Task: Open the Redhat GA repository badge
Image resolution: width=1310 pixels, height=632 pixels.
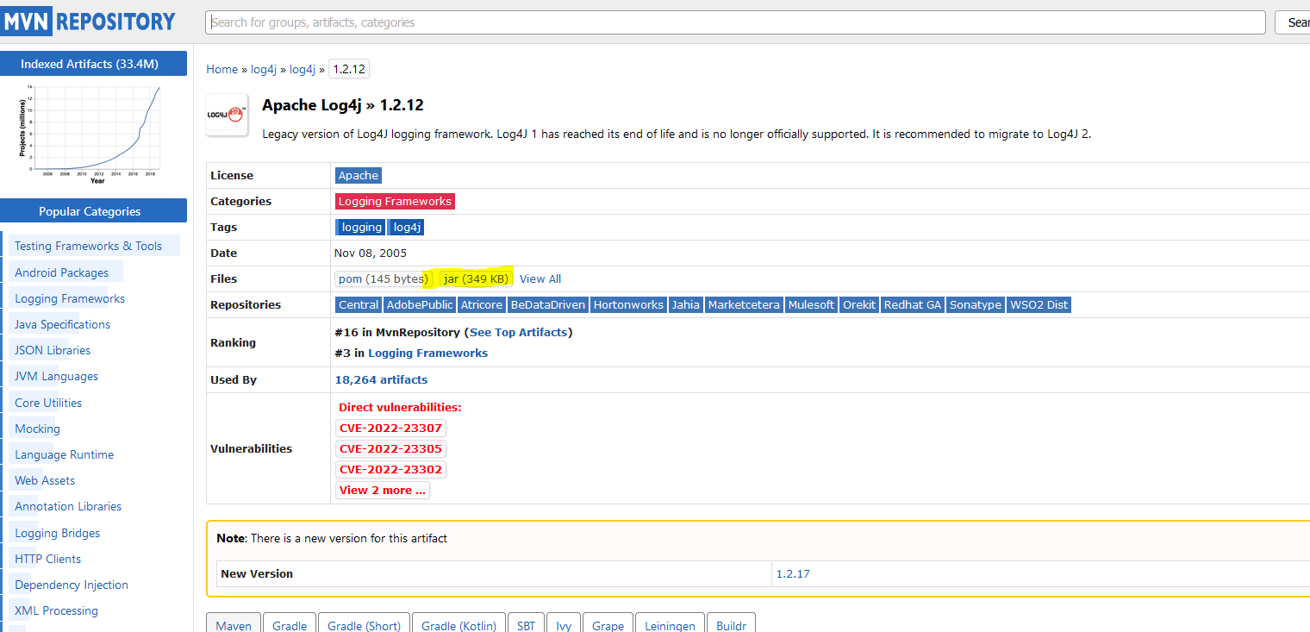Action: pyautogui.click(x=913, y=304)
